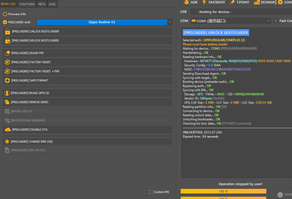Click 'Elapsed time : 24 seconds' text
Screen dimensions: 292x199
click(200, 137)
